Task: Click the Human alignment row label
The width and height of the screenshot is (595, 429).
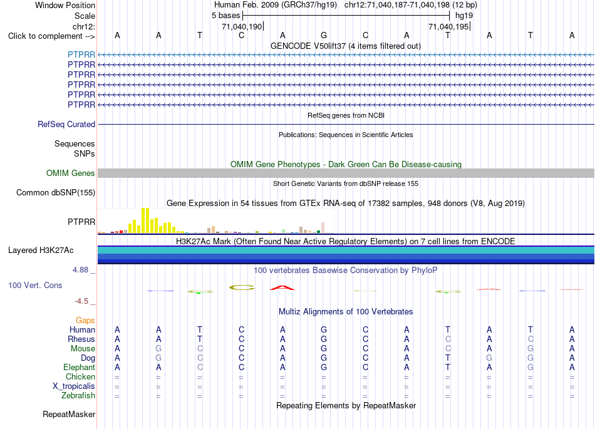Action: click(82, 329)
